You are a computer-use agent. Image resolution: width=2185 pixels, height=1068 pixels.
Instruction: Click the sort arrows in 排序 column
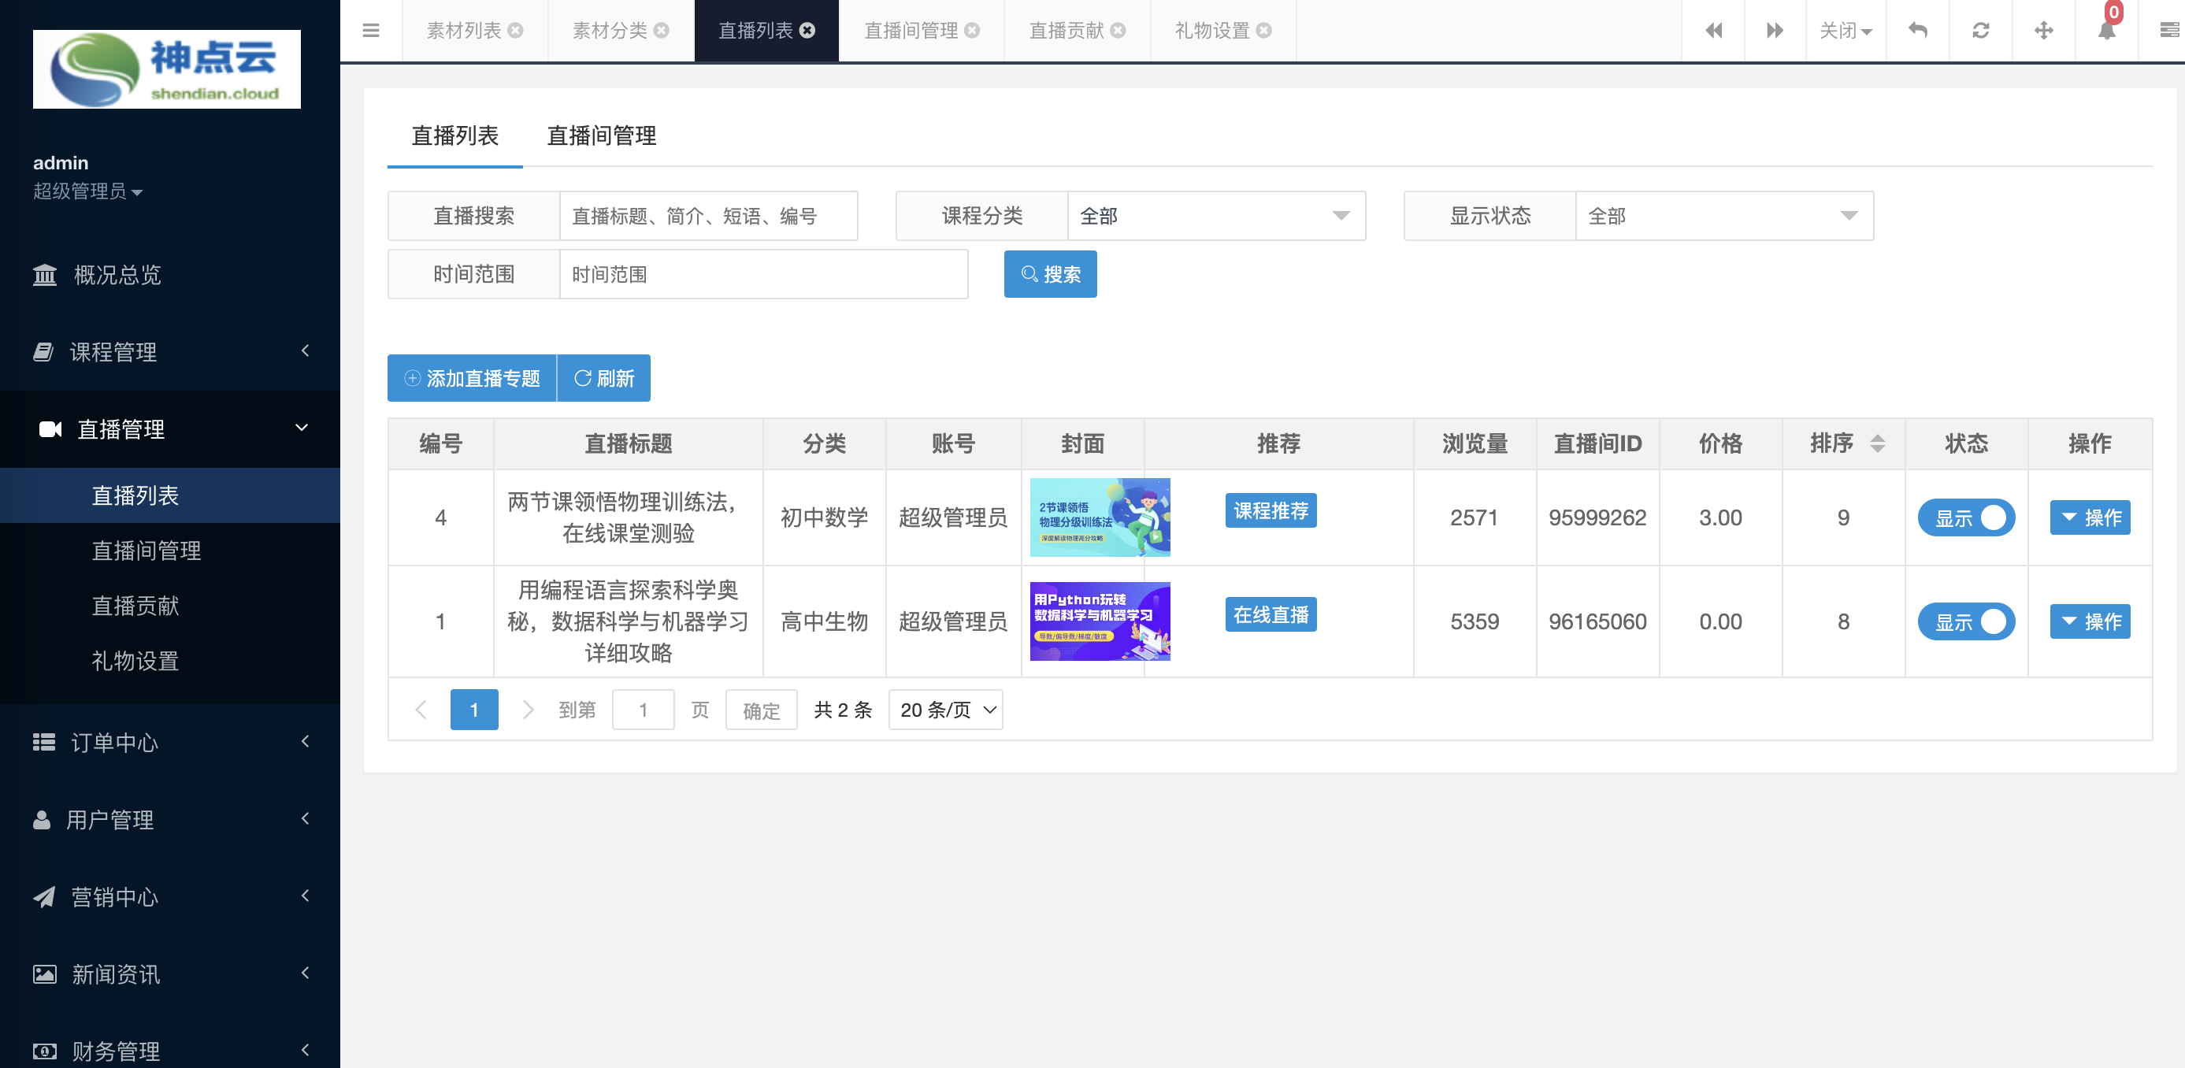(1877, 443)
